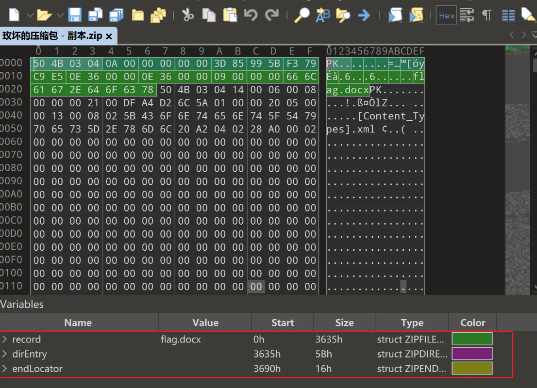Viewport: 537px width, 388px height.
Task: Expand the dirEntry struct
Action: point(5,354)
